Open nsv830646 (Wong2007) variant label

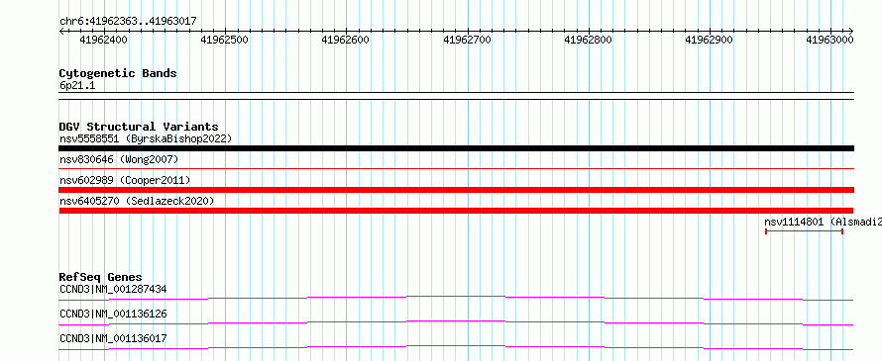point(119,160)
